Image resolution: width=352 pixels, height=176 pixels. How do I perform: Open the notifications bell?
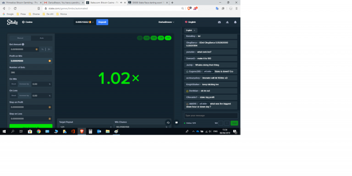click(x=235, y=22)
